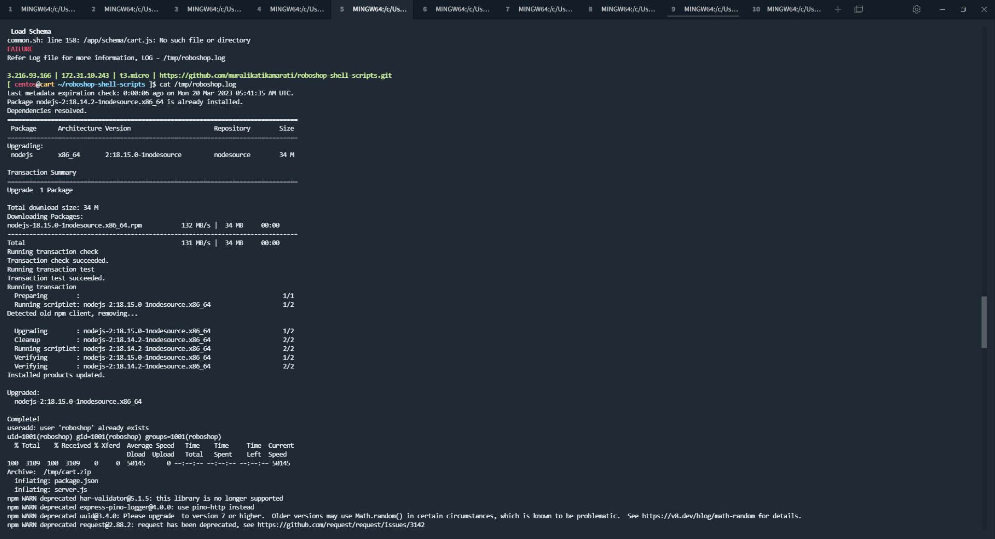The image size is (995, 539).
Task: Switch to terminal tab 1
Action: pyautogui.click(x=41, y=9)
